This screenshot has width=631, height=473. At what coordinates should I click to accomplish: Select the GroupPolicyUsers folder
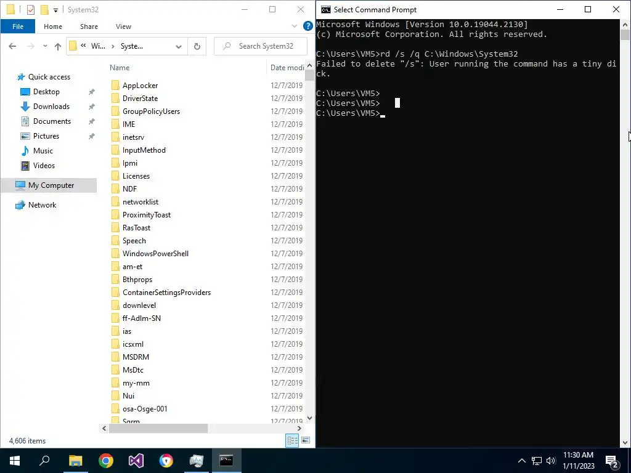click(x=151, y=111)
